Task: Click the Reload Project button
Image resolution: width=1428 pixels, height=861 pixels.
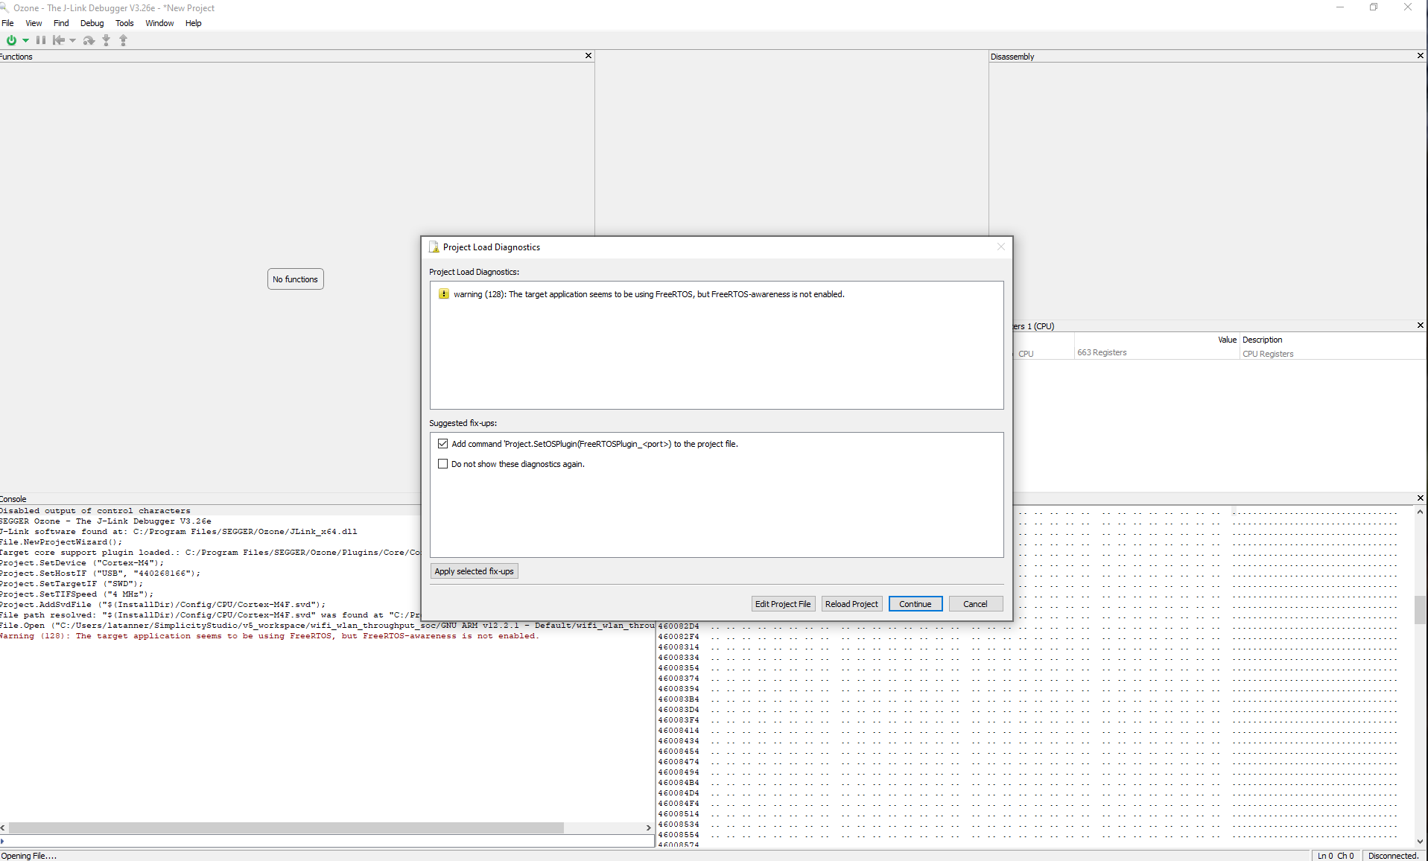Action: pyautogui.click(x=851, y=603)
